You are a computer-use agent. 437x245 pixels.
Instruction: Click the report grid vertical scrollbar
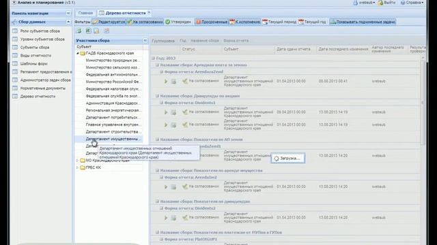423,103
